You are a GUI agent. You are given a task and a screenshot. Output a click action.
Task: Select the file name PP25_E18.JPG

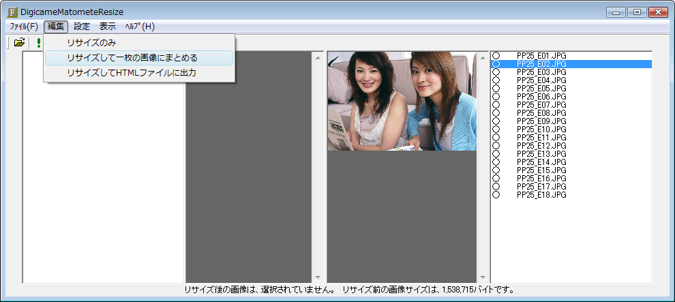pos(541,195)
